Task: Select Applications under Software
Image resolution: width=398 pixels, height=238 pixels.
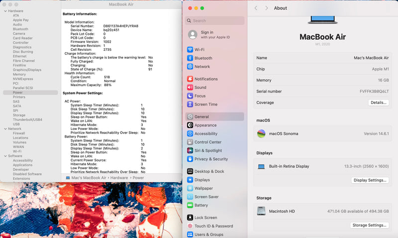Action: click(22, 165)
